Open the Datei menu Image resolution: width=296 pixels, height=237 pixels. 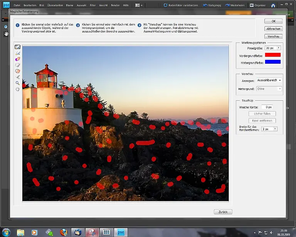click(x=17, y=5)
